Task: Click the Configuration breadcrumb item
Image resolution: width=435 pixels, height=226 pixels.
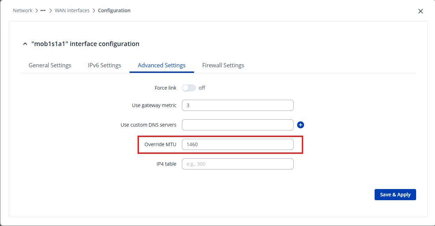Action: pos(114,10)
